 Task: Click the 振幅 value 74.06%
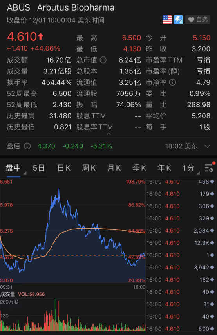128,105
